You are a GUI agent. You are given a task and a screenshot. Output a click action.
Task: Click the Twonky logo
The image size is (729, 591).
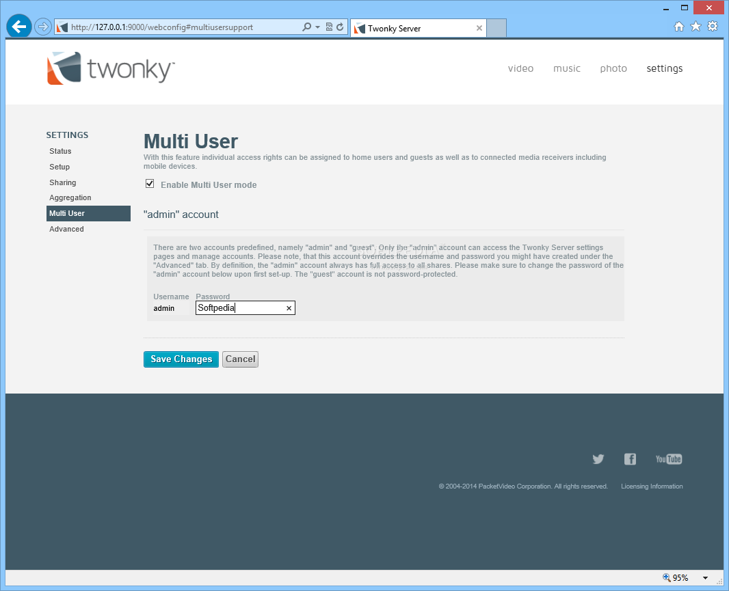pyautogui.click(x=111, y=69)
